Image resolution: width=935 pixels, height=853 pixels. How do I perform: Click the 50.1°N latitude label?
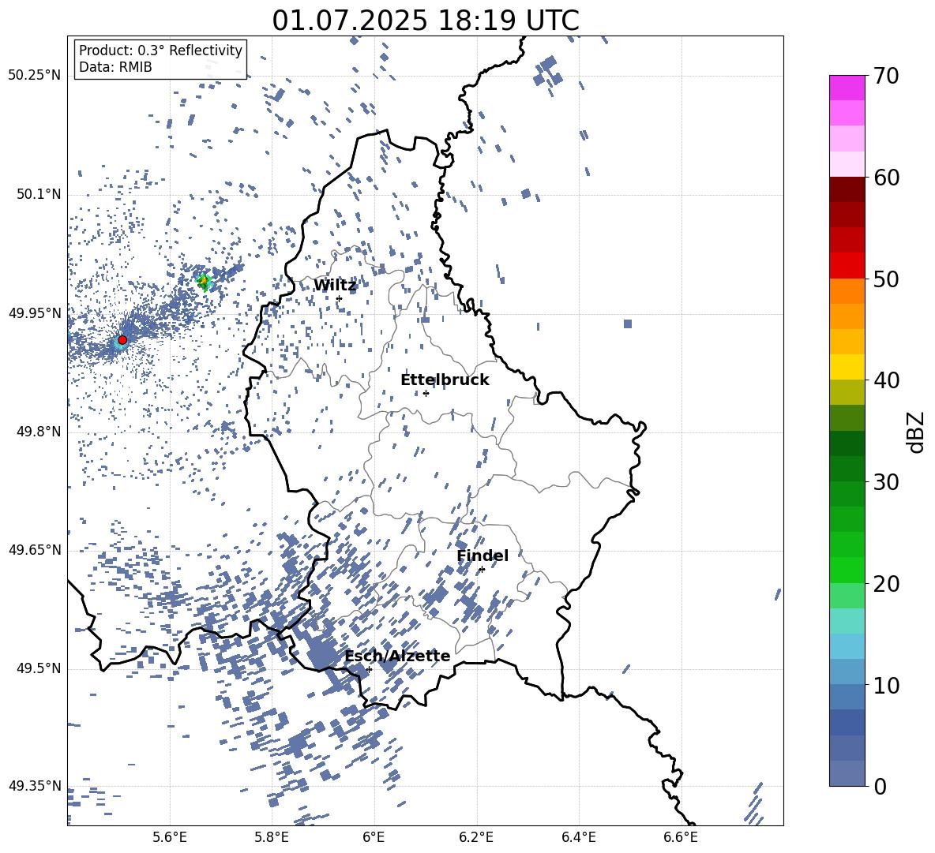click(x=39, y=195)
